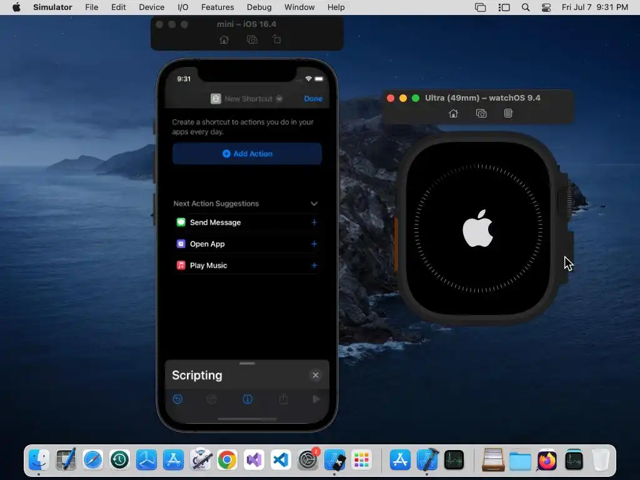Click the iPhone home indicator bar

coord(247,419)
